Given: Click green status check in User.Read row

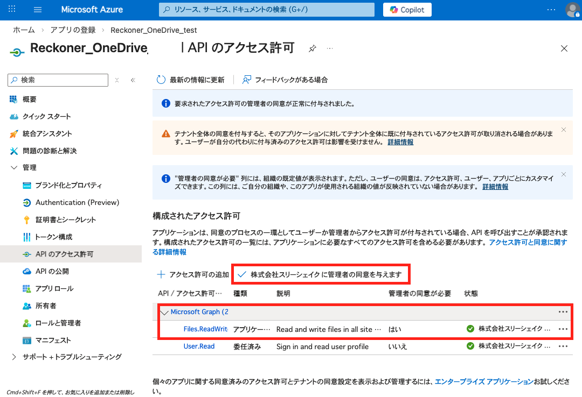Looking at the screenshot, I should [x=470, y=346].
